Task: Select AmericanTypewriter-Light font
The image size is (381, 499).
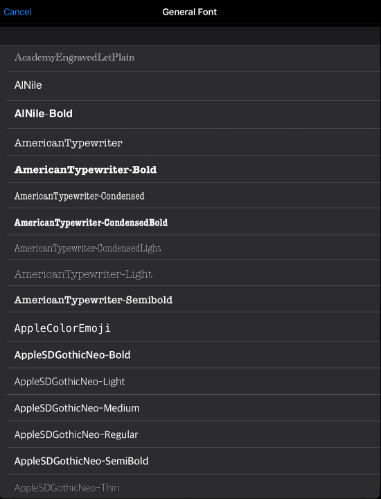Action: [x=190, y=273]
